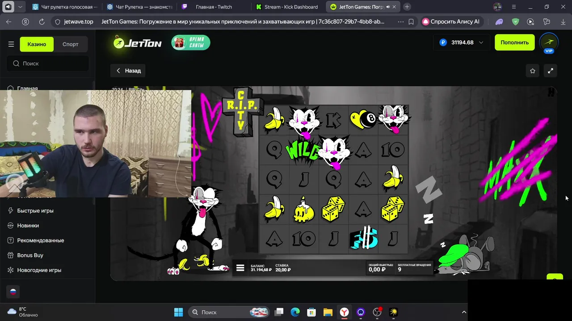Image resolution: width=572 pixels, height=321 pixels.
Task: Open the slot game menu icon
Action: (x=240, y=267)
